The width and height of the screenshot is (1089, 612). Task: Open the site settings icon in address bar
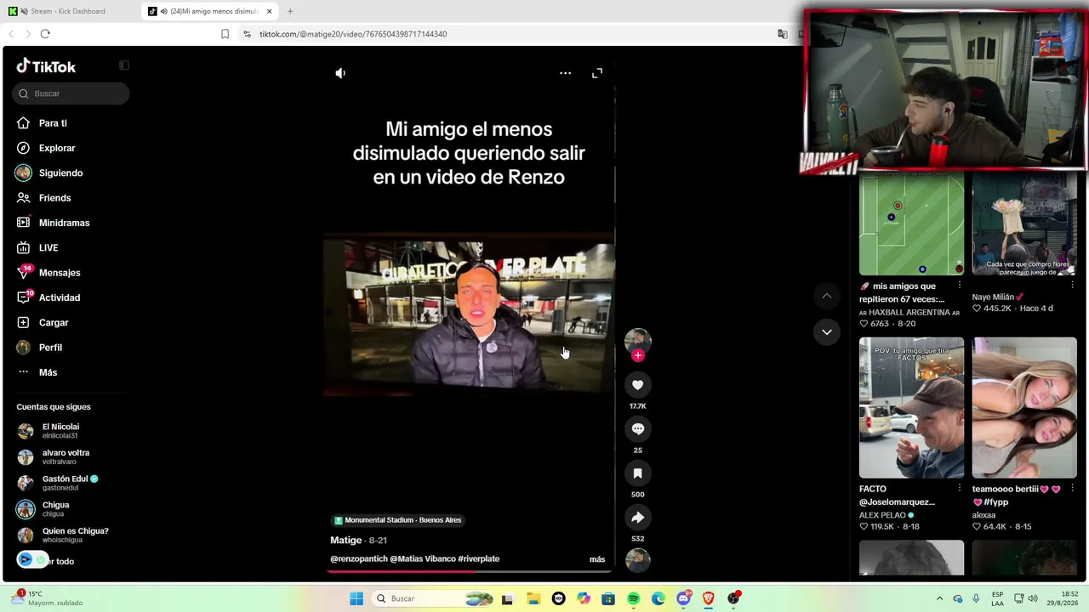pos(247,34)
